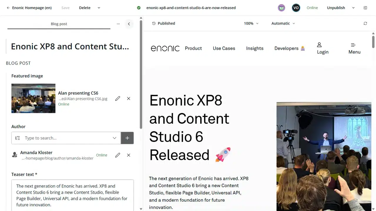The image size is (376, 211).
Task: Click the Featured image thumbnail
Action: [x=33, y=98]
